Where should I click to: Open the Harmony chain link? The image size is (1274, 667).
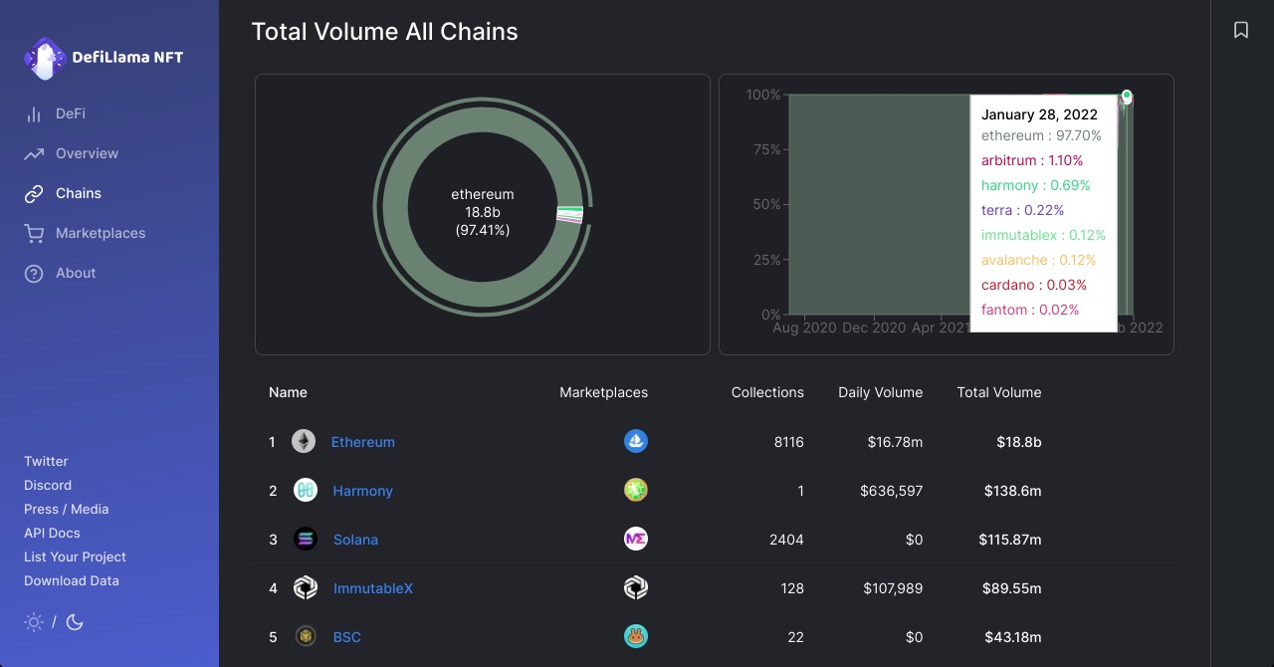[363, 491]
